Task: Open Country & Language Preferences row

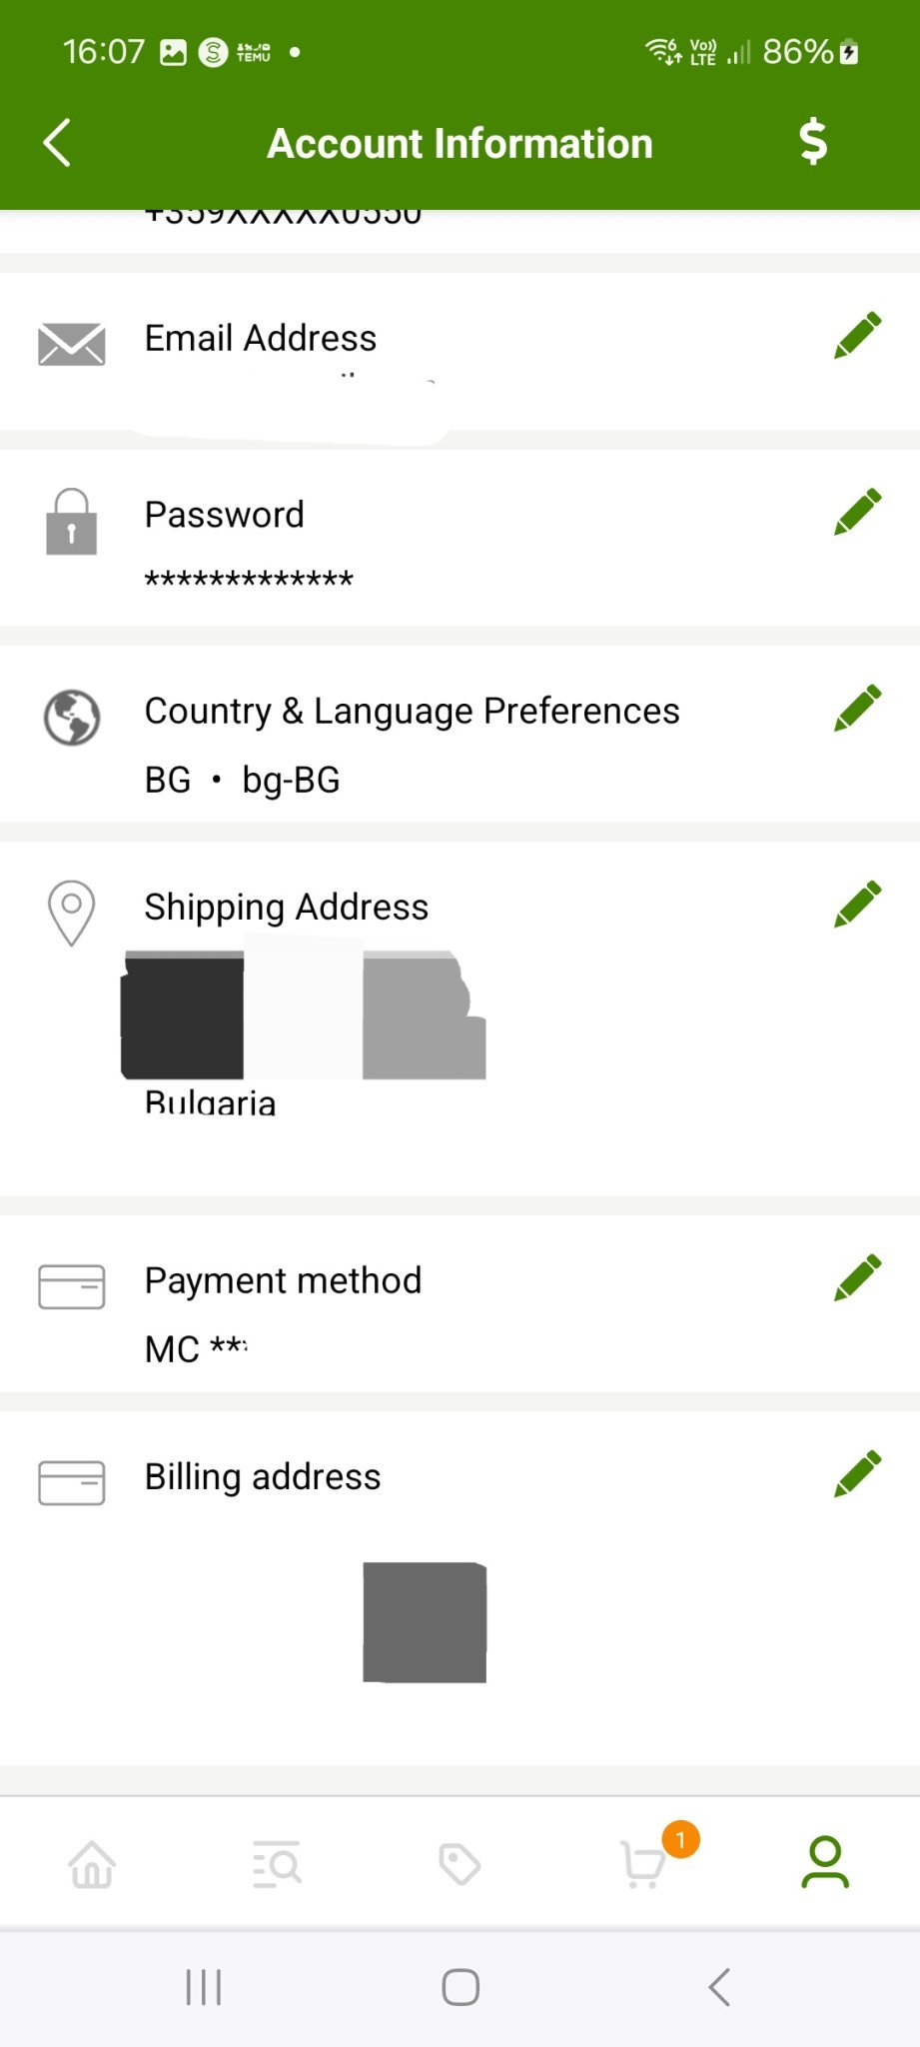Action: pyautogui.click(x=412, y=712)
